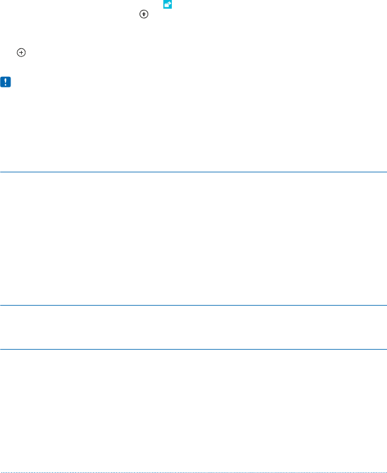This screenshot has width=387, height=473.
Task: Click the cyan share-photo icon at top
Action: (x=167, y=4)
